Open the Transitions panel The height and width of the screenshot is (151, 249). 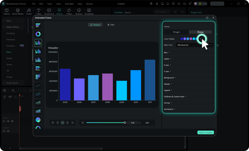[x=49, y=12]
